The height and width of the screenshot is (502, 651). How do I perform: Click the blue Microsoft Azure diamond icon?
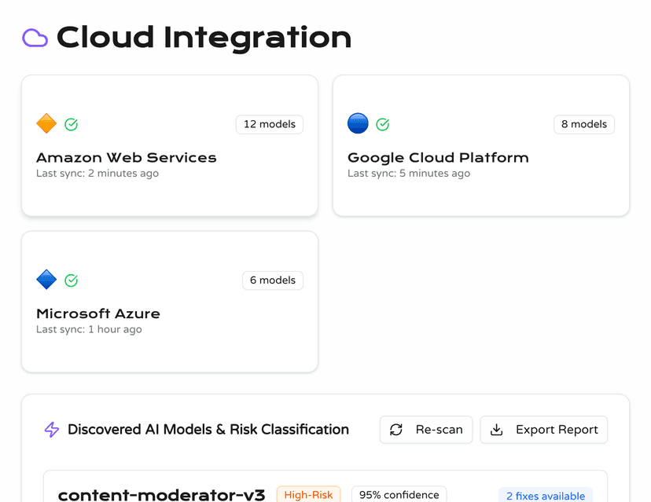point(46,280)
